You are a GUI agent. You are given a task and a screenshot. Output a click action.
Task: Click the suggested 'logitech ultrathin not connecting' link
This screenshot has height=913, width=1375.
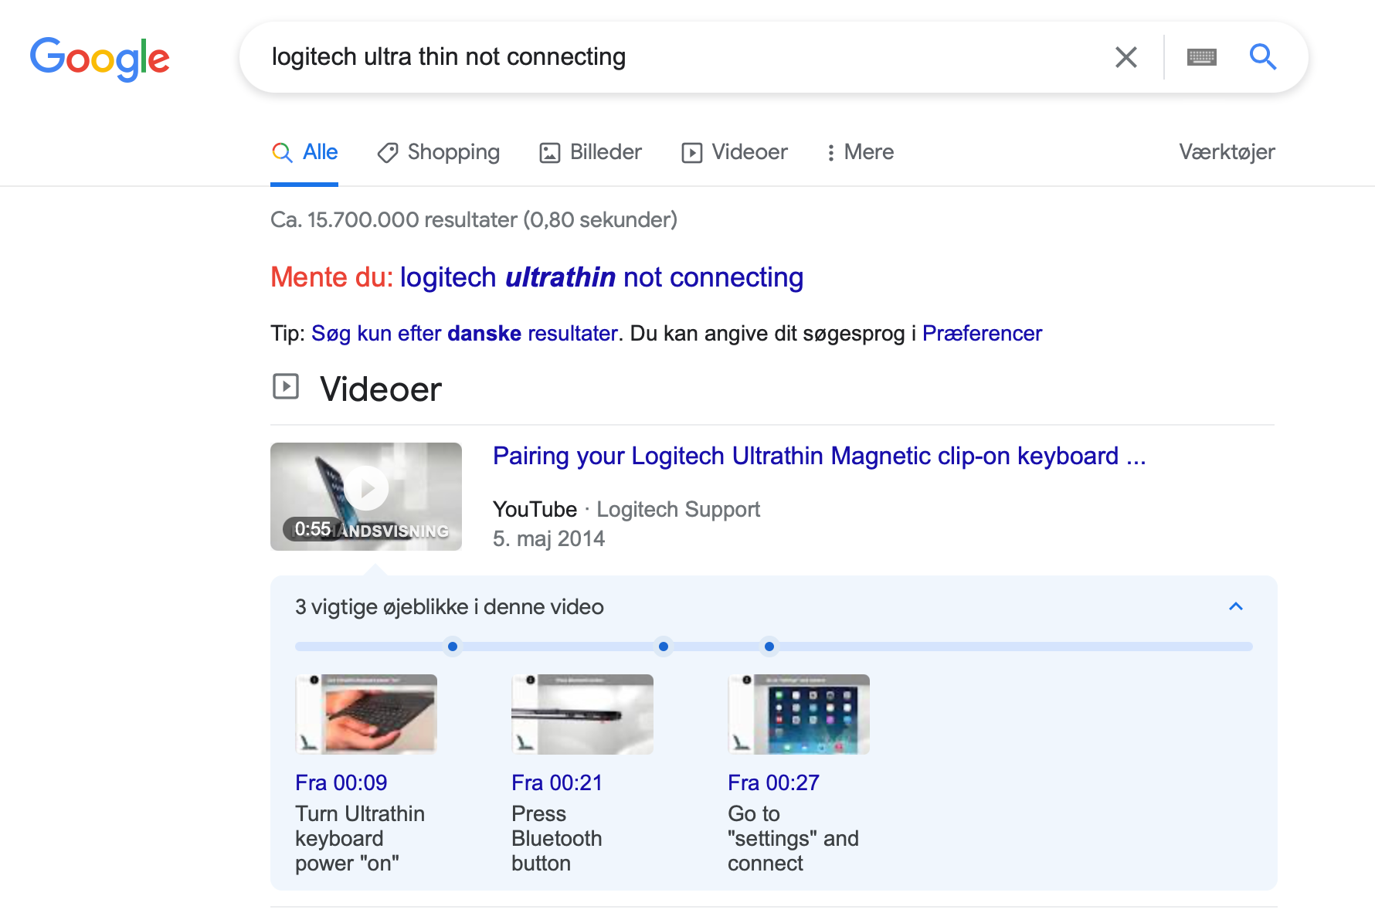coord(601,277)
